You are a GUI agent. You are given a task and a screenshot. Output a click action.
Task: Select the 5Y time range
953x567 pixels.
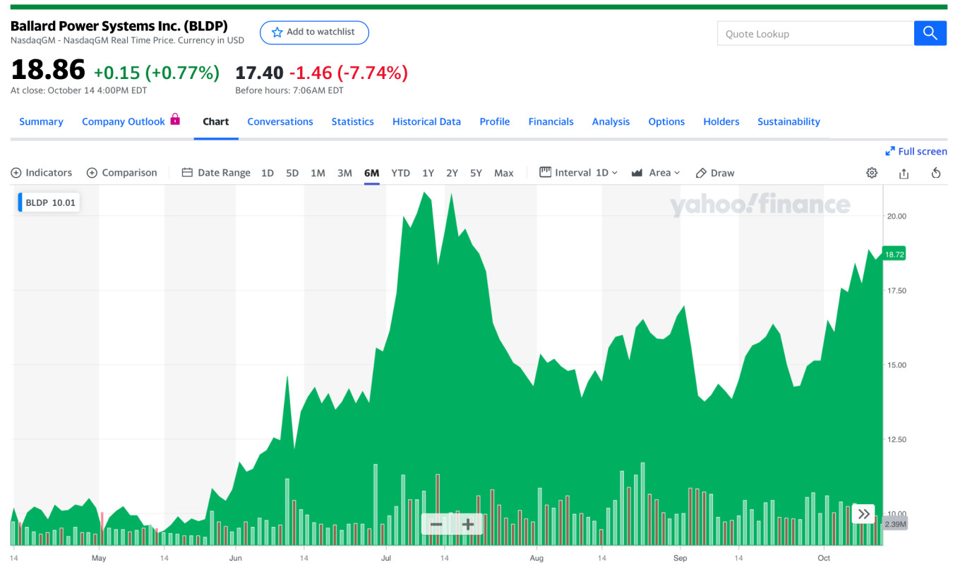[476, 173]
